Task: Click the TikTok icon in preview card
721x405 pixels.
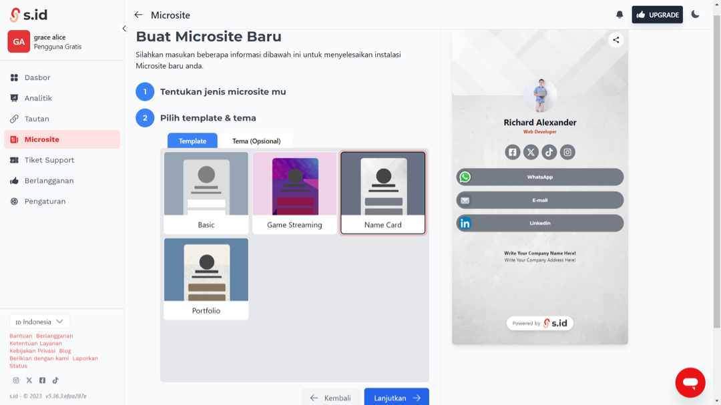Action: click(x=549, y=152)
